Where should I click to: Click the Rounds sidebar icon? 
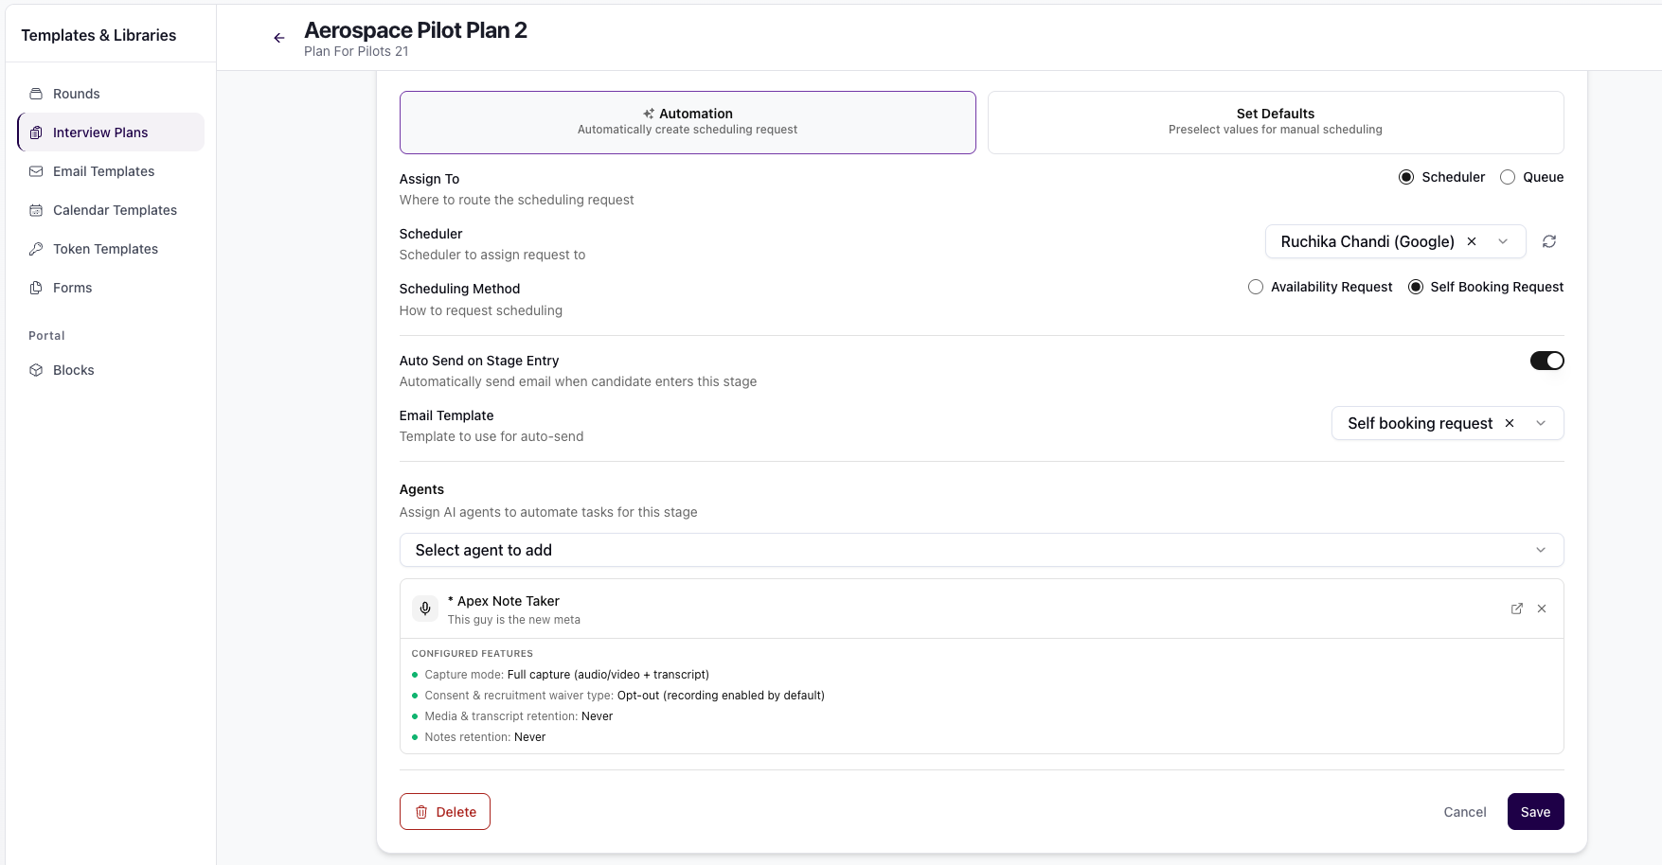[36, 94]
